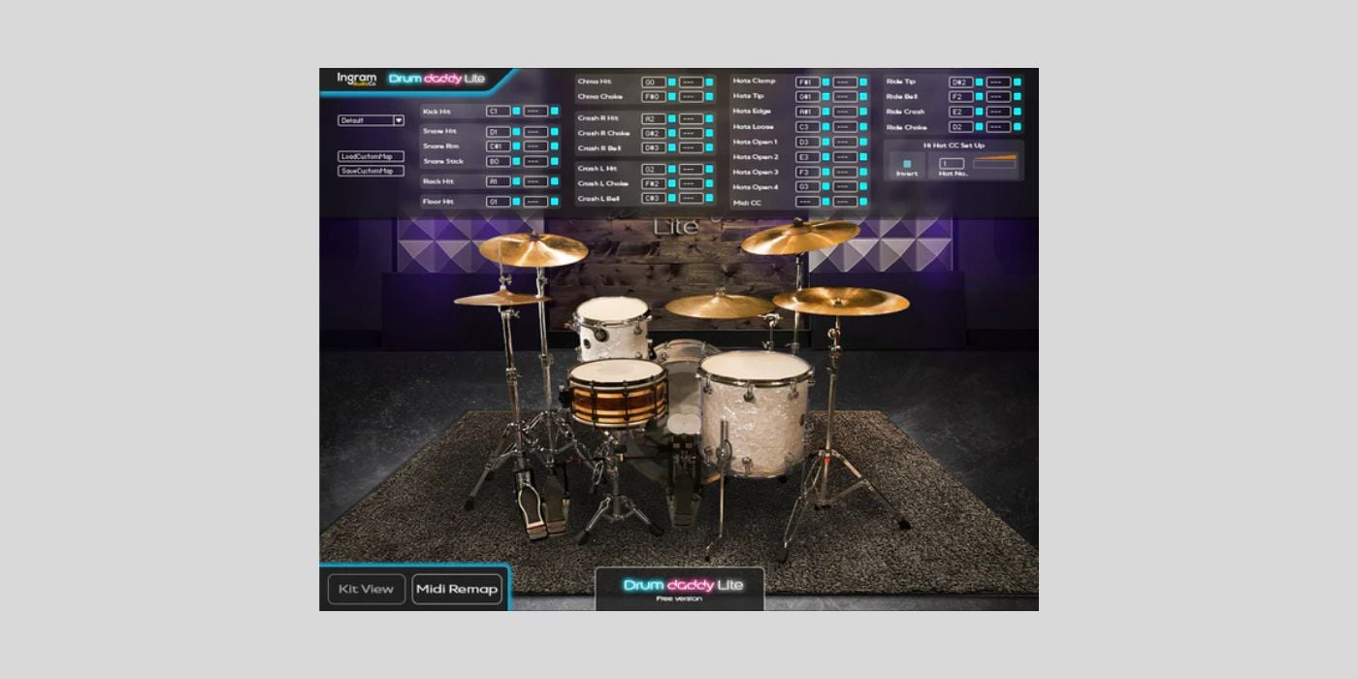Click the Hats Loose C3 note box
The image size is (1358, 679).
[x=807, y=127]
